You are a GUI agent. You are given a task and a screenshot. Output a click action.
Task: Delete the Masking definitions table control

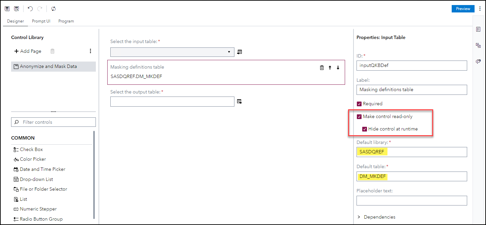pos(322,67)
